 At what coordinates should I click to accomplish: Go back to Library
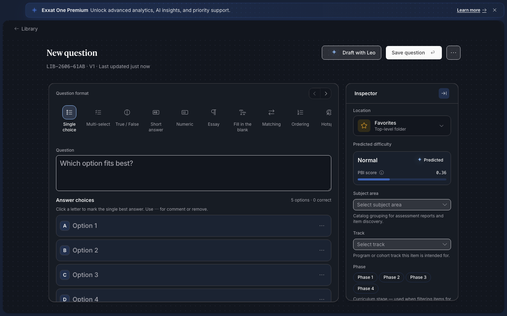pos(26,29)
